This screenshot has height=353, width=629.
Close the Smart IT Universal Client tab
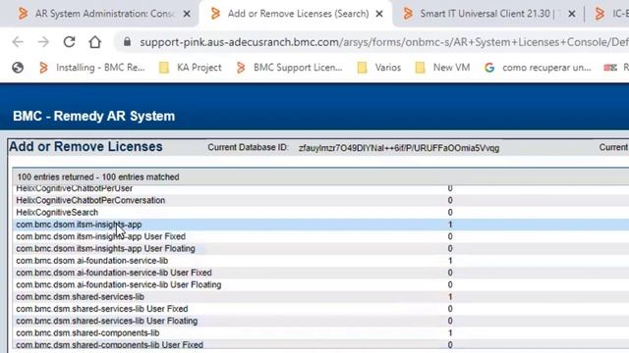coord(572,14)
